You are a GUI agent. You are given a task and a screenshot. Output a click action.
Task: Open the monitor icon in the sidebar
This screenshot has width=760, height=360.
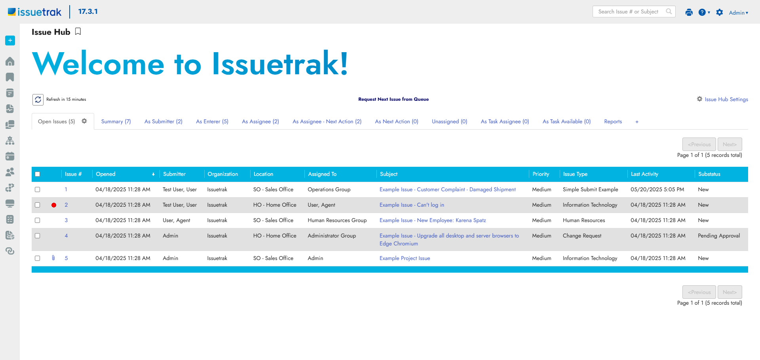pos(10,204)
